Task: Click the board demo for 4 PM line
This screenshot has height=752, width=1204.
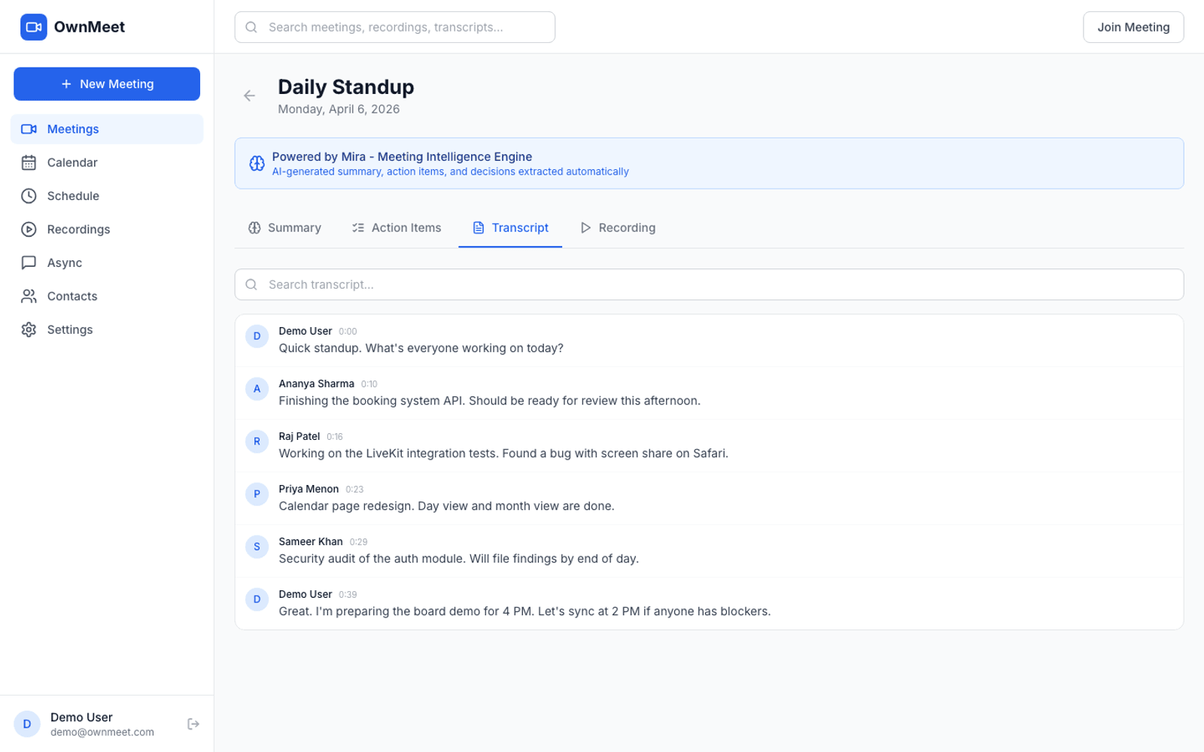Action: (525, 611)
